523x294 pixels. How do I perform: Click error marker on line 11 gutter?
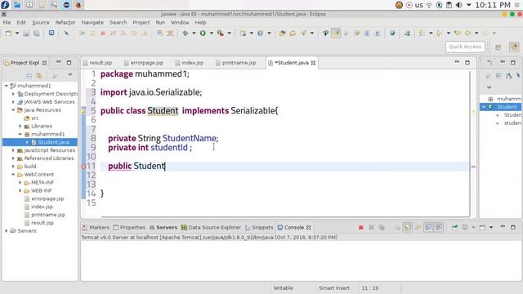pos(83,166)
